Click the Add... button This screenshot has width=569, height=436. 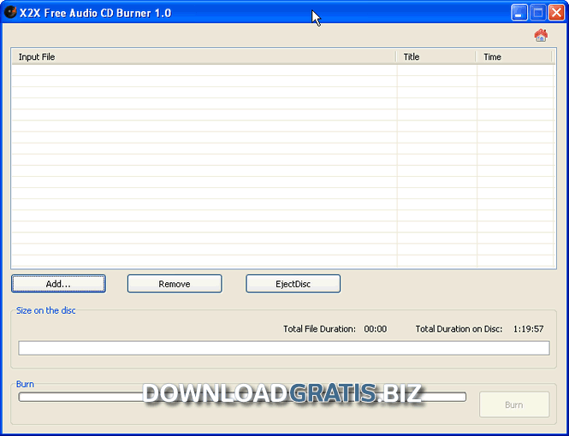pyautogui.click(x=58, y=284)
